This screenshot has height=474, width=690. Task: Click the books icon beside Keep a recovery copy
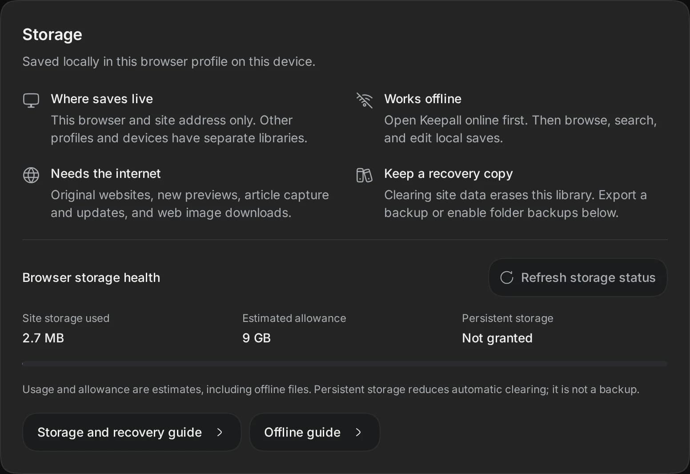(x=365, y=175)
